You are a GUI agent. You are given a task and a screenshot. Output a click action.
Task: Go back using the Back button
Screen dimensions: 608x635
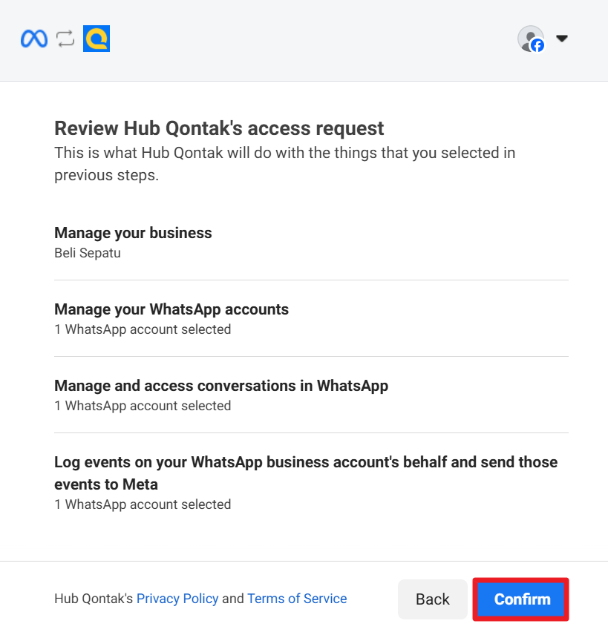[432, 599]
